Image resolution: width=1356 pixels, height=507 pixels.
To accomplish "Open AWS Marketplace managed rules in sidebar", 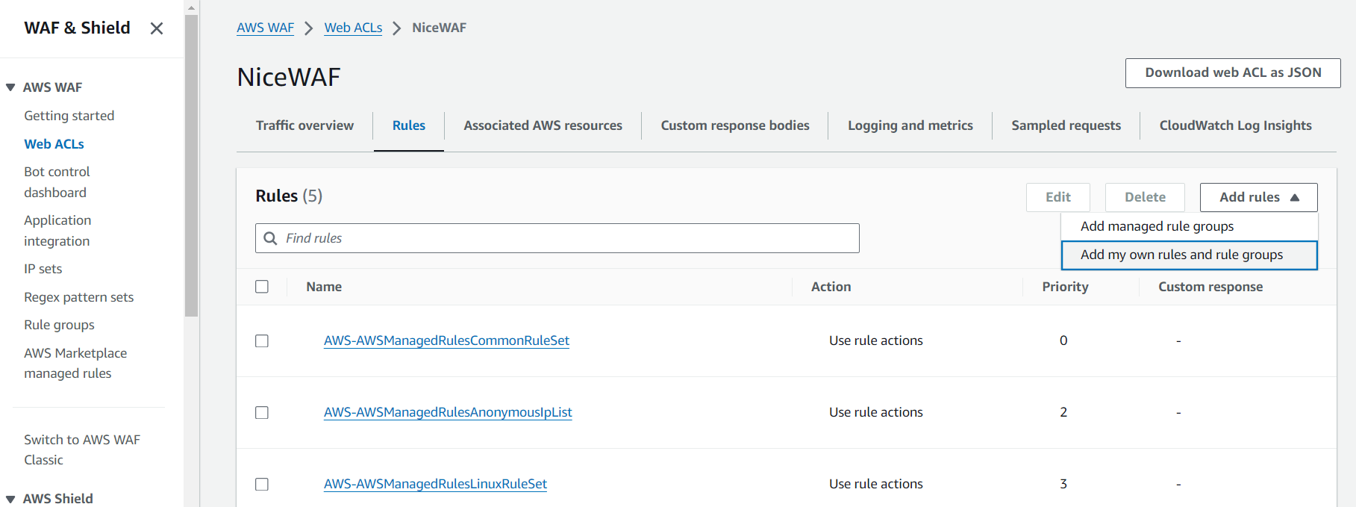I will point(75,363).
